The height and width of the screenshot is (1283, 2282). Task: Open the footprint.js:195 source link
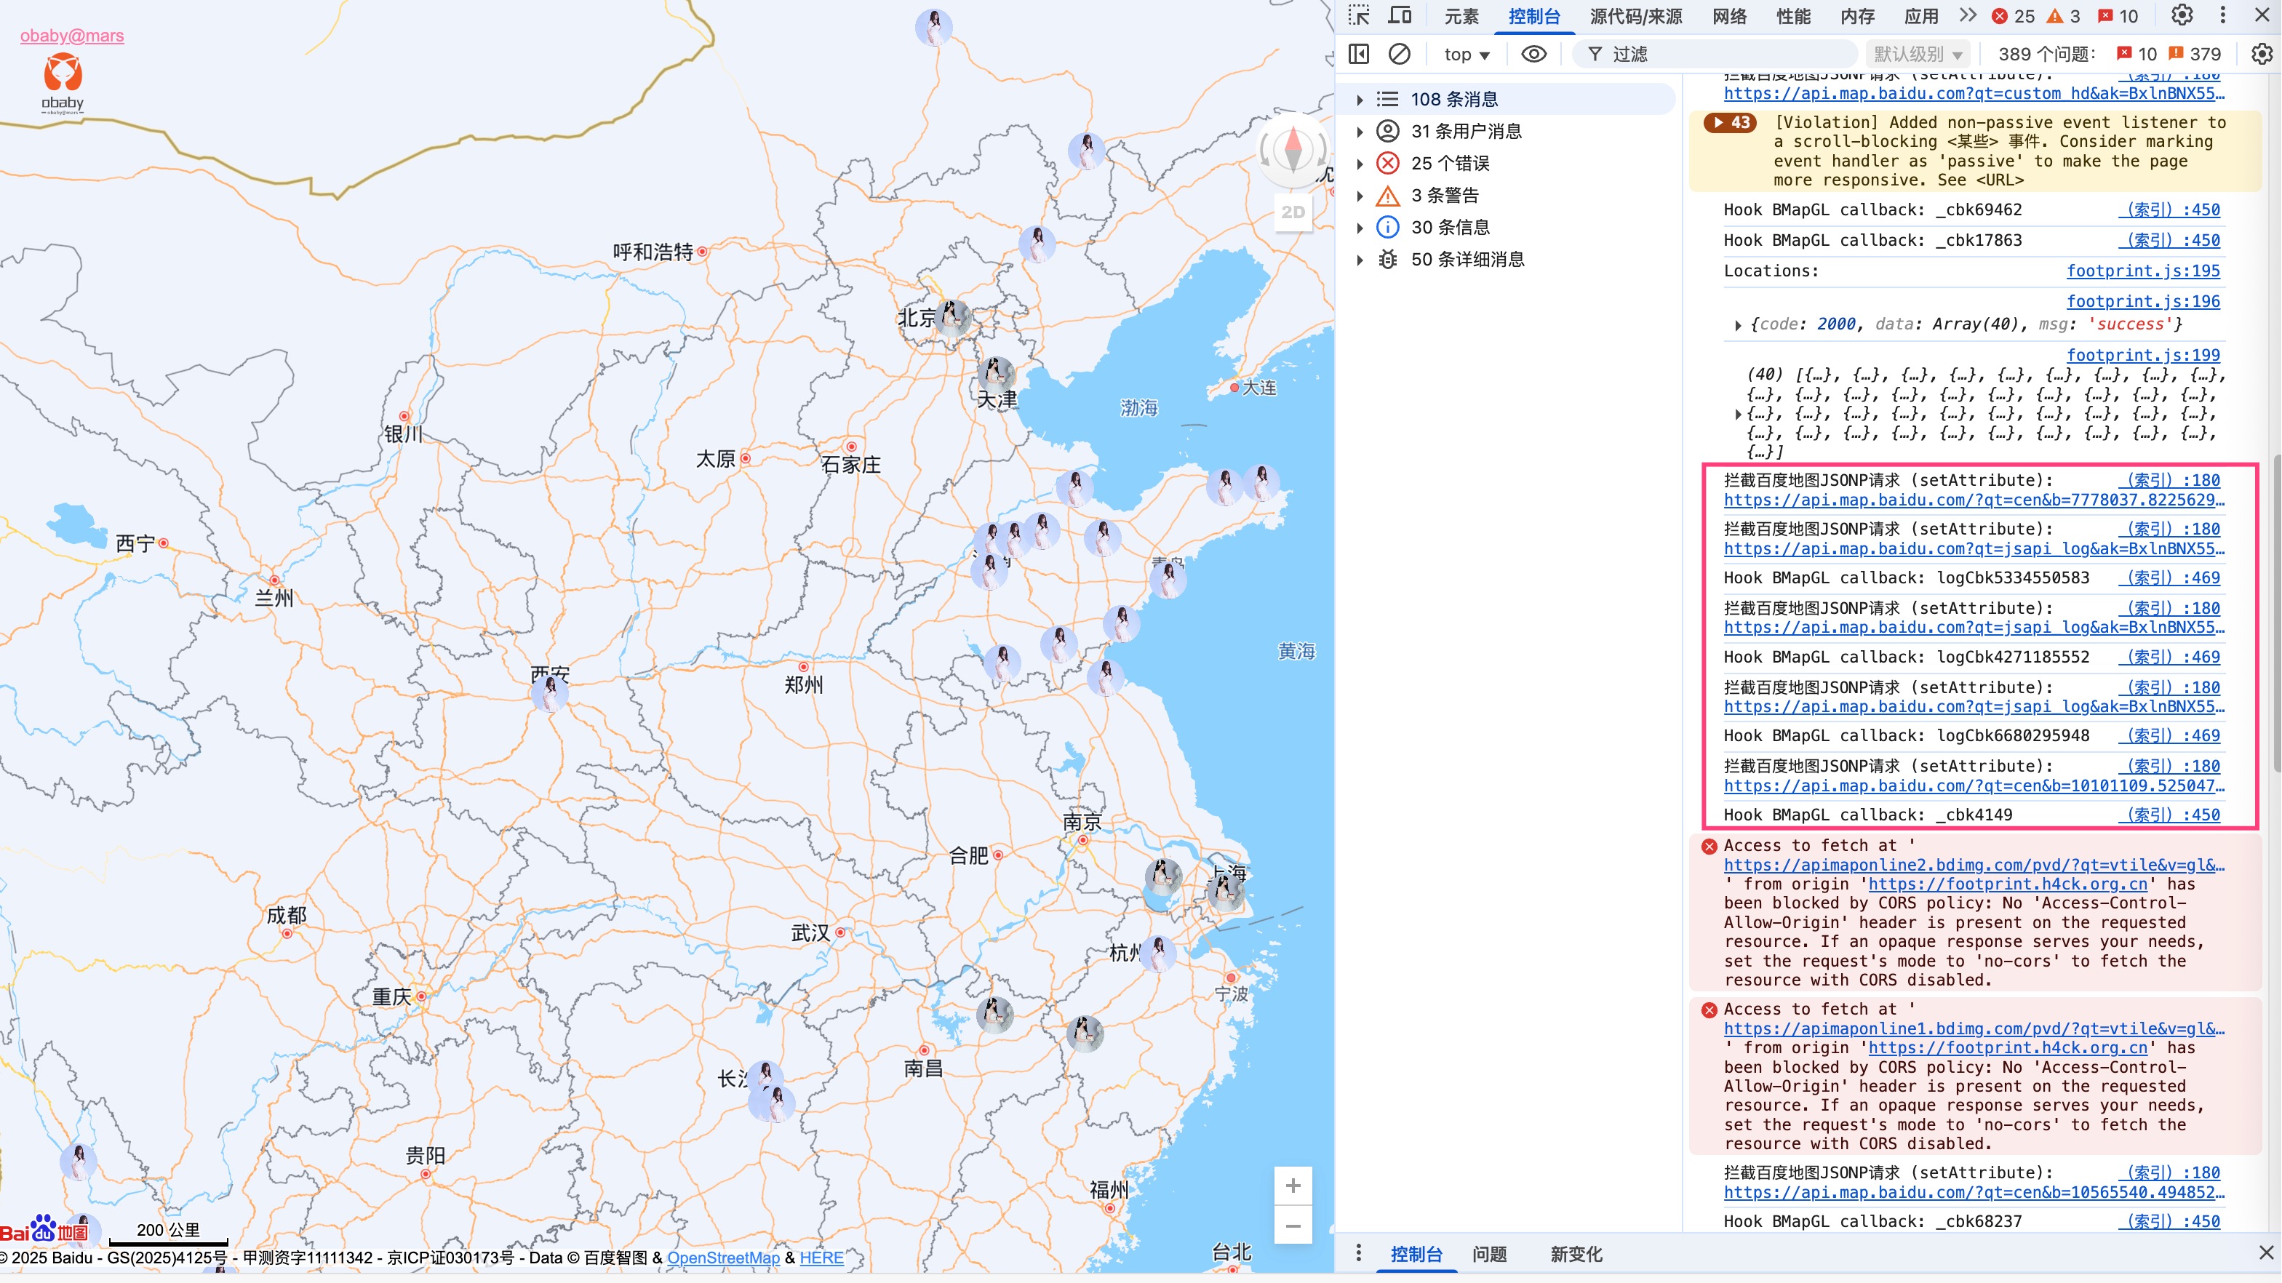tap(2143, 271)
